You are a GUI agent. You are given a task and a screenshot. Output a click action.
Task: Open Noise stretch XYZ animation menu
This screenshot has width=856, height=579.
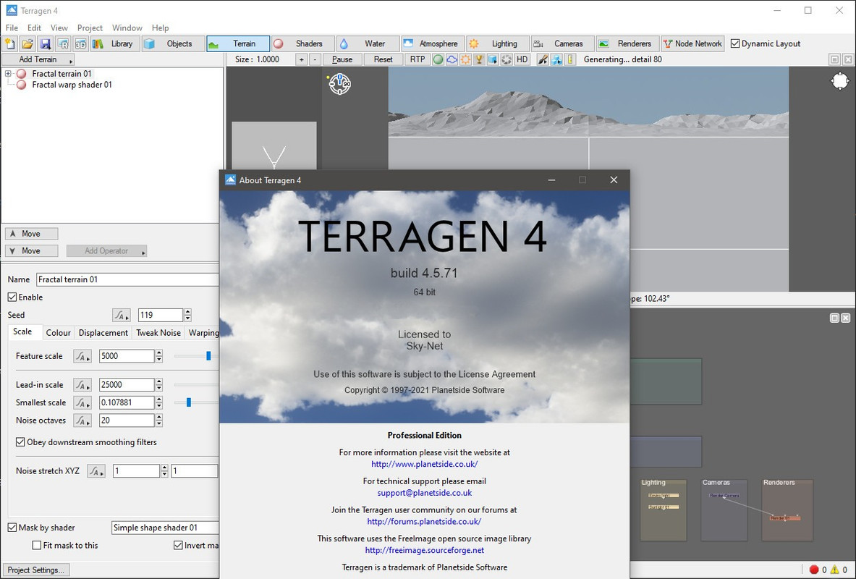tap(96, 471)
